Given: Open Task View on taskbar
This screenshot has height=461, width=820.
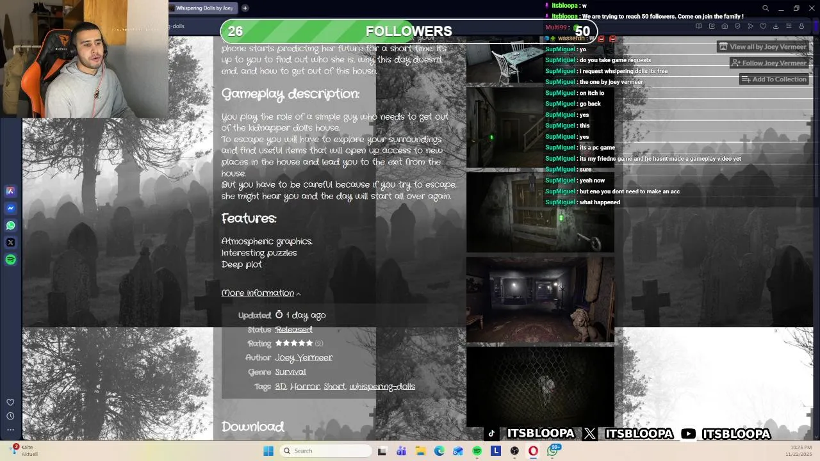Looking at the screenshot, I should click(382, 451).
